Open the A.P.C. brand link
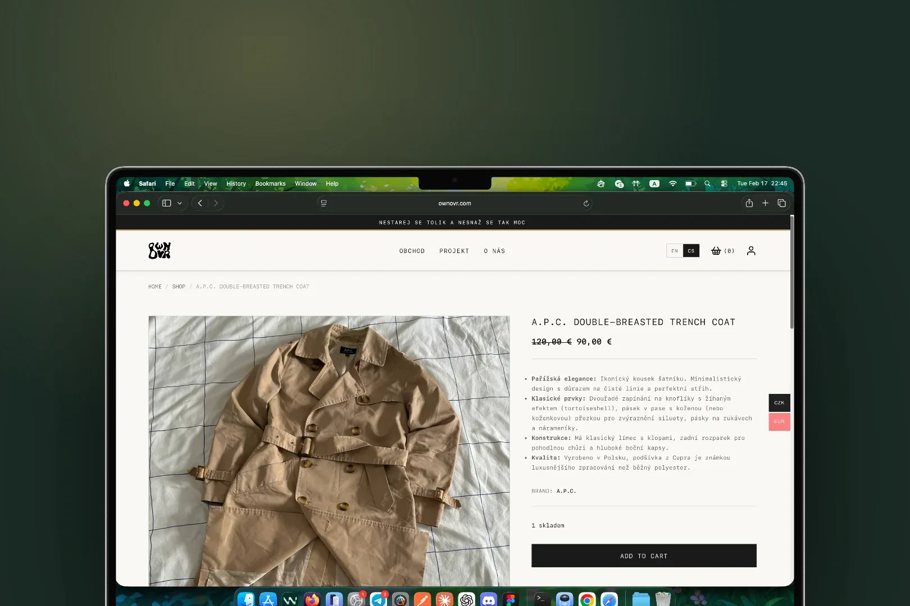 click(x=566, y=491)
